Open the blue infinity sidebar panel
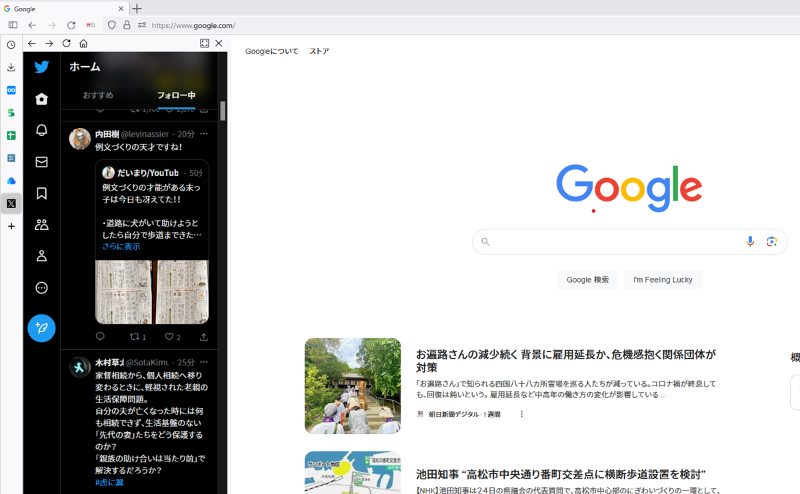 coord(11,90)
